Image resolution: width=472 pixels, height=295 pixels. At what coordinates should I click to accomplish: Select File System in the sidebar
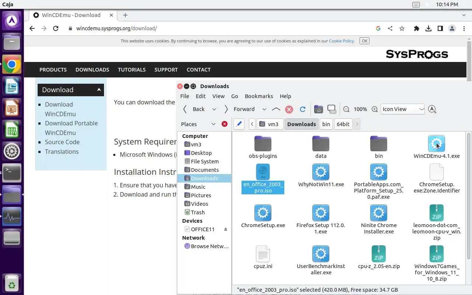point(204,161)
